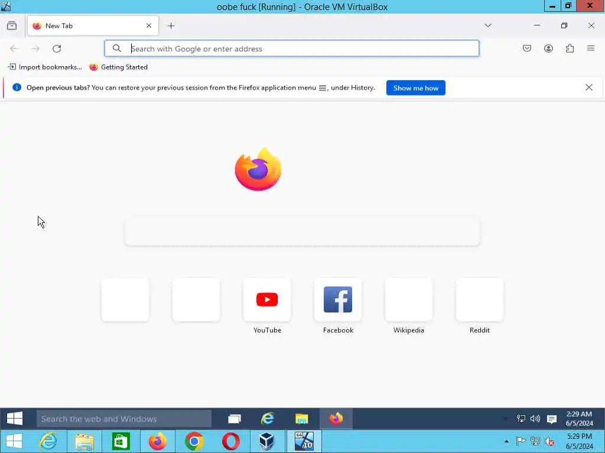Click Search the web and Windows box
The width and height of the screenshot is (605, 453).
124,419
